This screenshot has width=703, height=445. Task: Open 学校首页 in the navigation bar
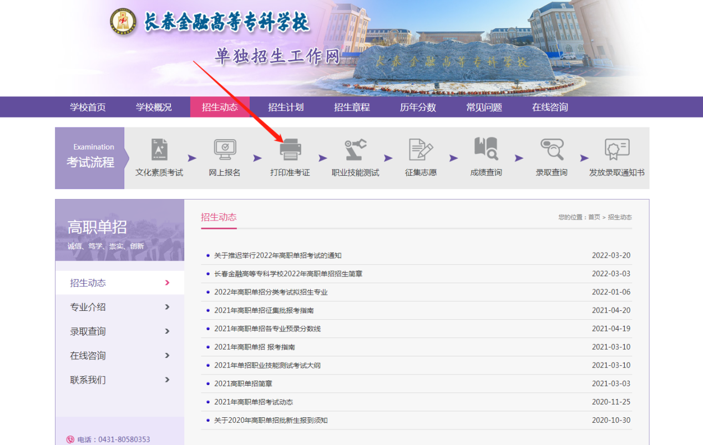[88, 108]
